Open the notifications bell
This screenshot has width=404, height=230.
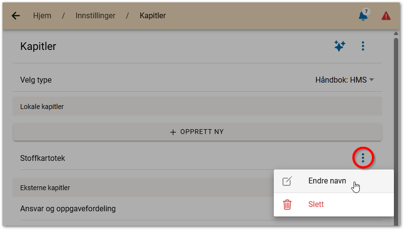pos(363,16)
